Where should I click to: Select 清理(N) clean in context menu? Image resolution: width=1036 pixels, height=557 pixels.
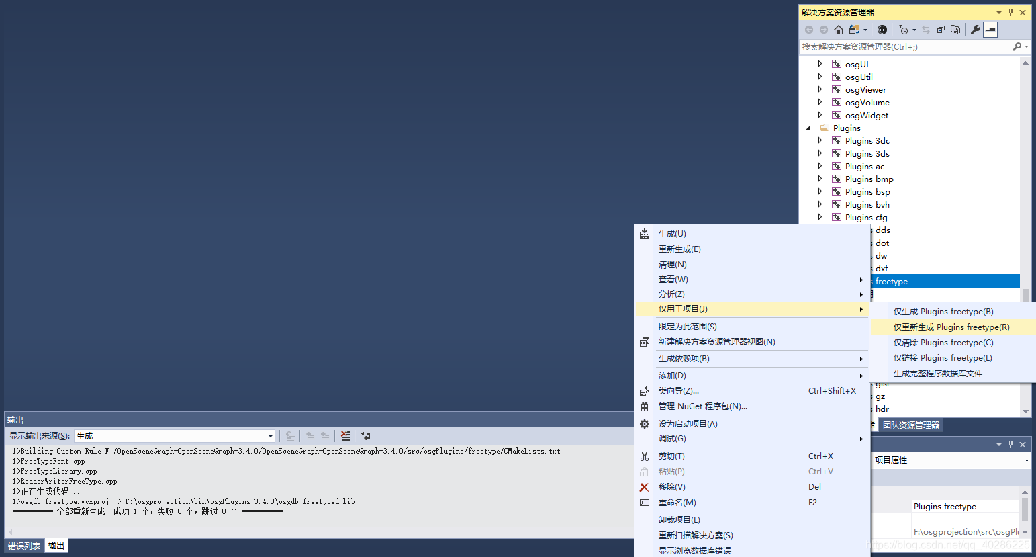[x=751, y=265]
